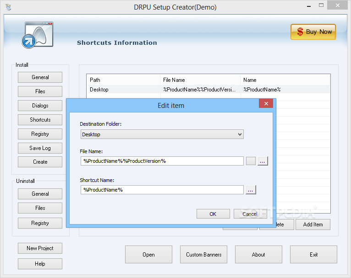Click the Shortcut Name ellipsis button
351x278 pixels.
pos(251,190)
